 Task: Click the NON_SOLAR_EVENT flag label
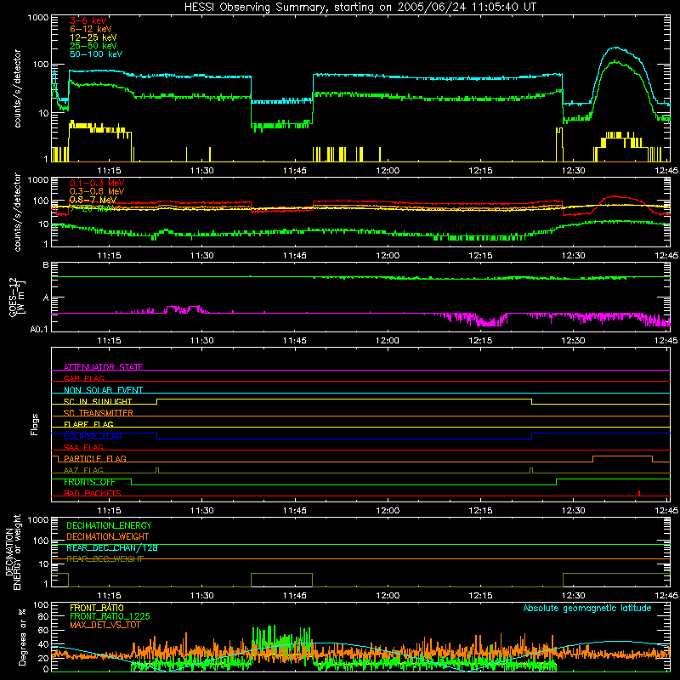click(103, 390)
